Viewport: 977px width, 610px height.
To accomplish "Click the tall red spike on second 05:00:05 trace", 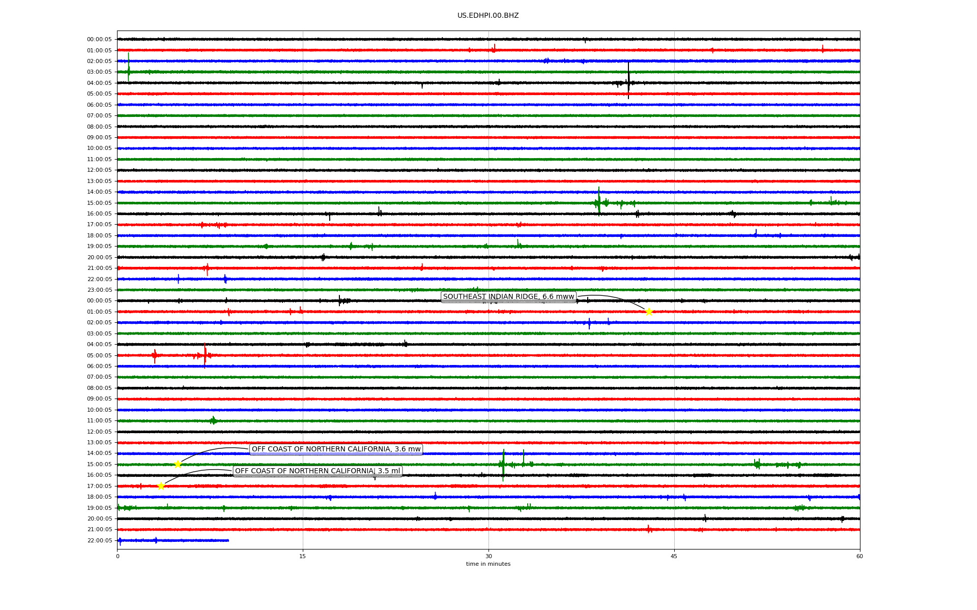I will pos(205,354).
